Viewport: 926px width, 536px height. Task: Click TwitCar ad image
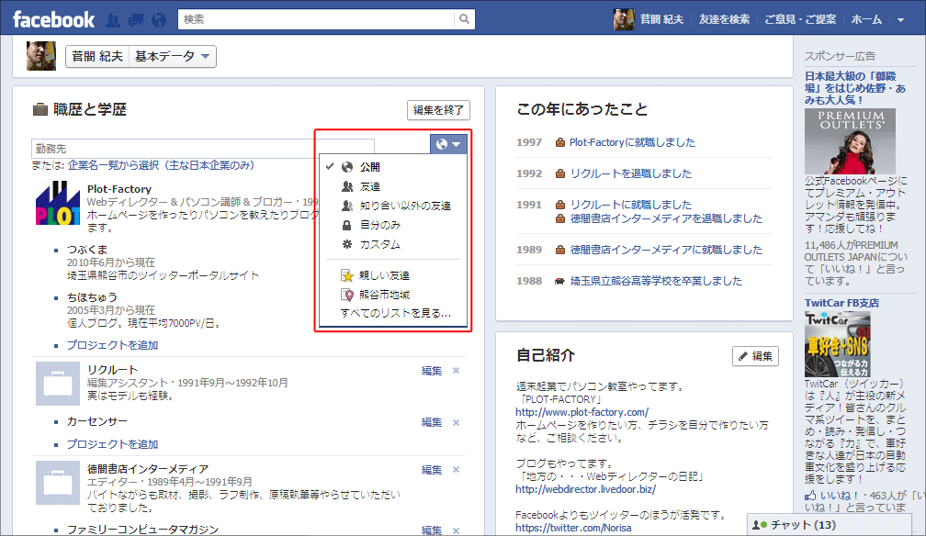[838, 344]
